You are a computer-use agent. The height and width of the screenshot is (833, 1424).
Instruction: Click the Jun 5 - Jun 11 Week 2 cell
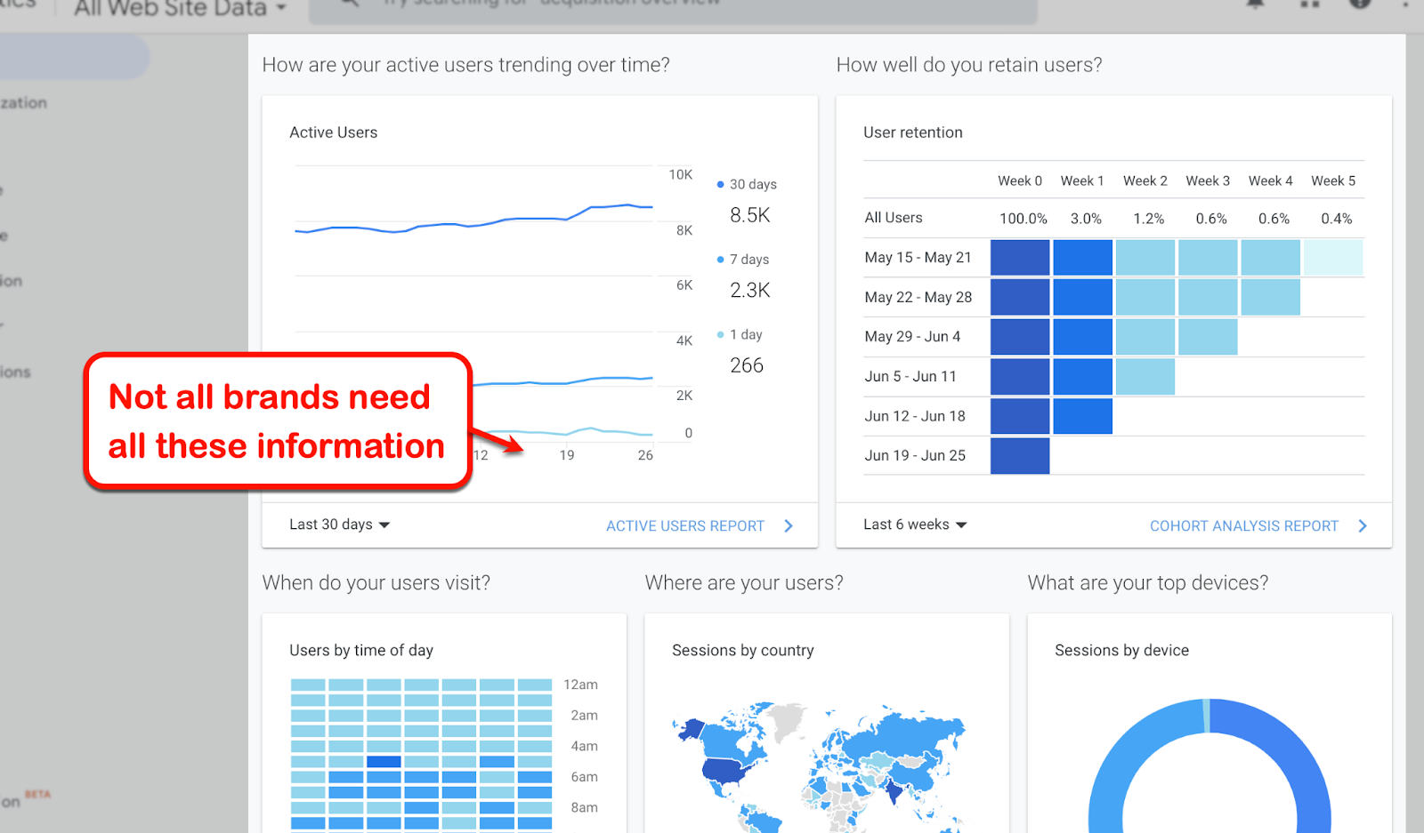(1145, 377)
